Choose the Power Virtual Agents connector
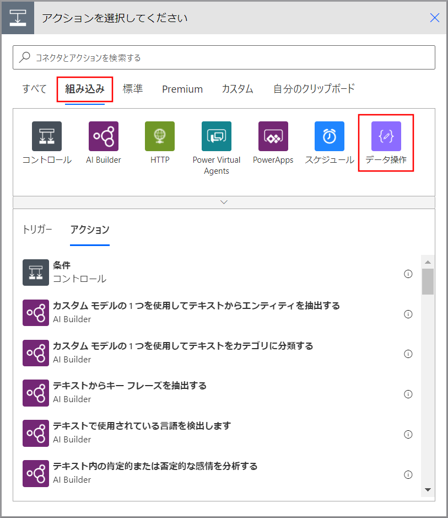 click(217, 136)
